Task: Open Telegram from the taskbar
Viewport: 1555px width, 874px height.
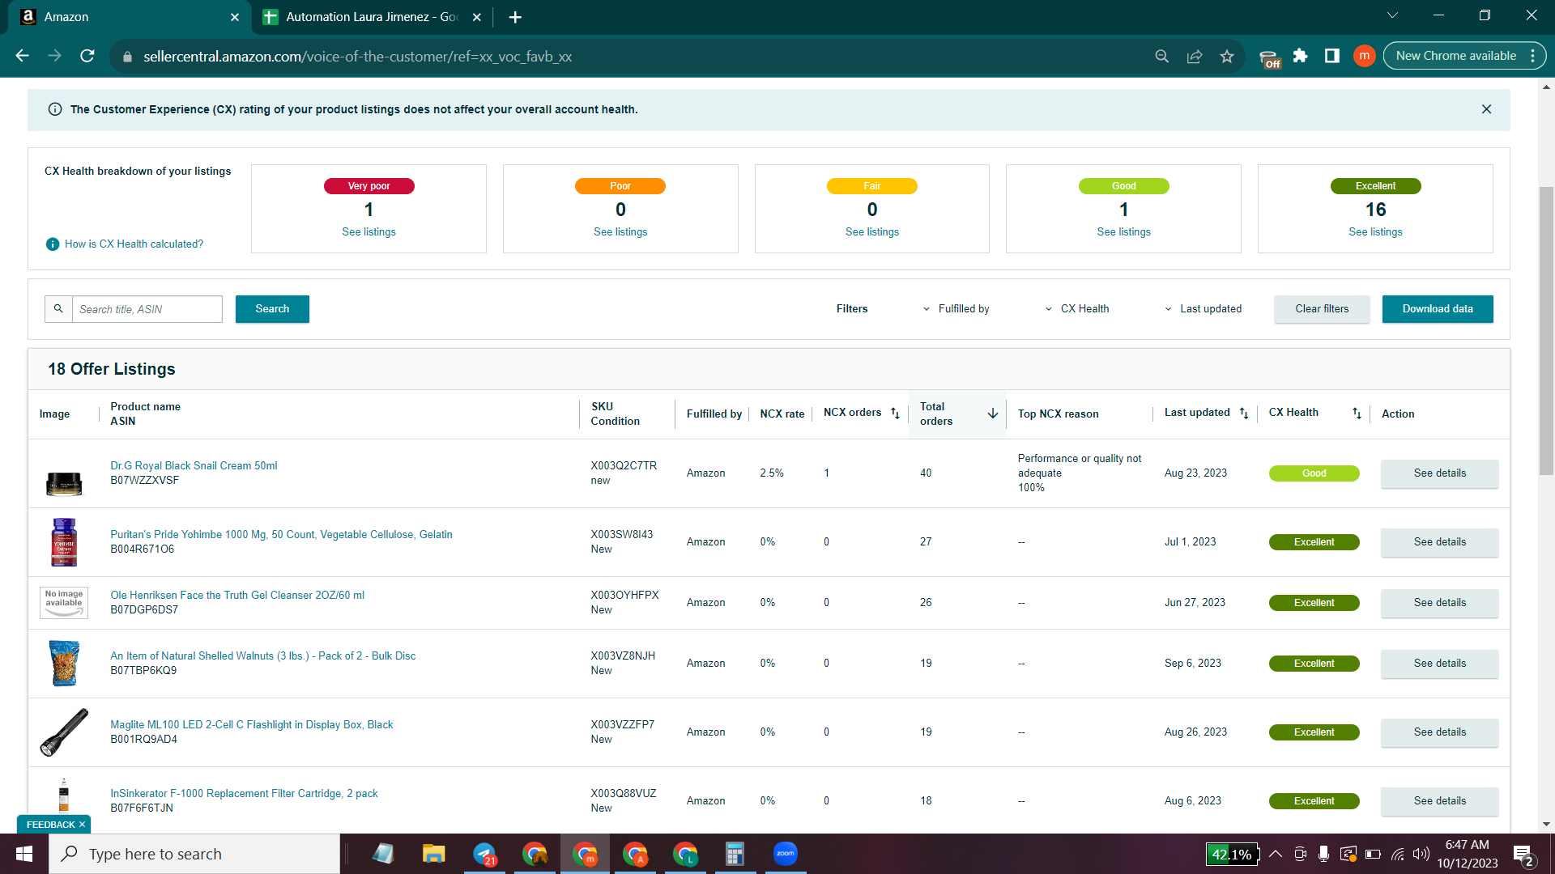Action: point(484,854)
